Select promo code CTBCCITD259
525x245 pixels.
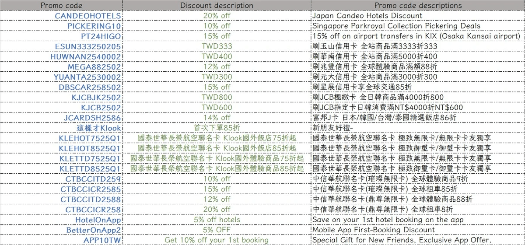pos(93,179)
